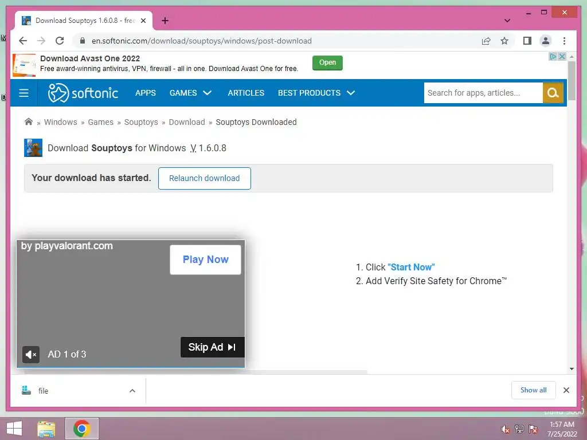Go back to the previous page
587x440 pixels.
click(23, 41)
